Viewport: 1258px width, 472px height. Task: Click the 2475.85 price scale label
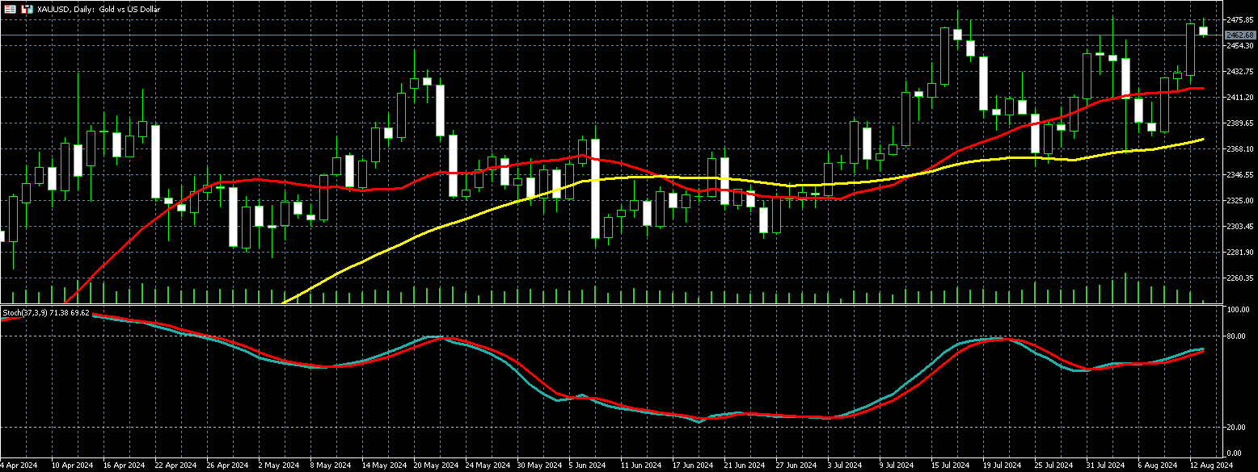[x=1239, y=19]
